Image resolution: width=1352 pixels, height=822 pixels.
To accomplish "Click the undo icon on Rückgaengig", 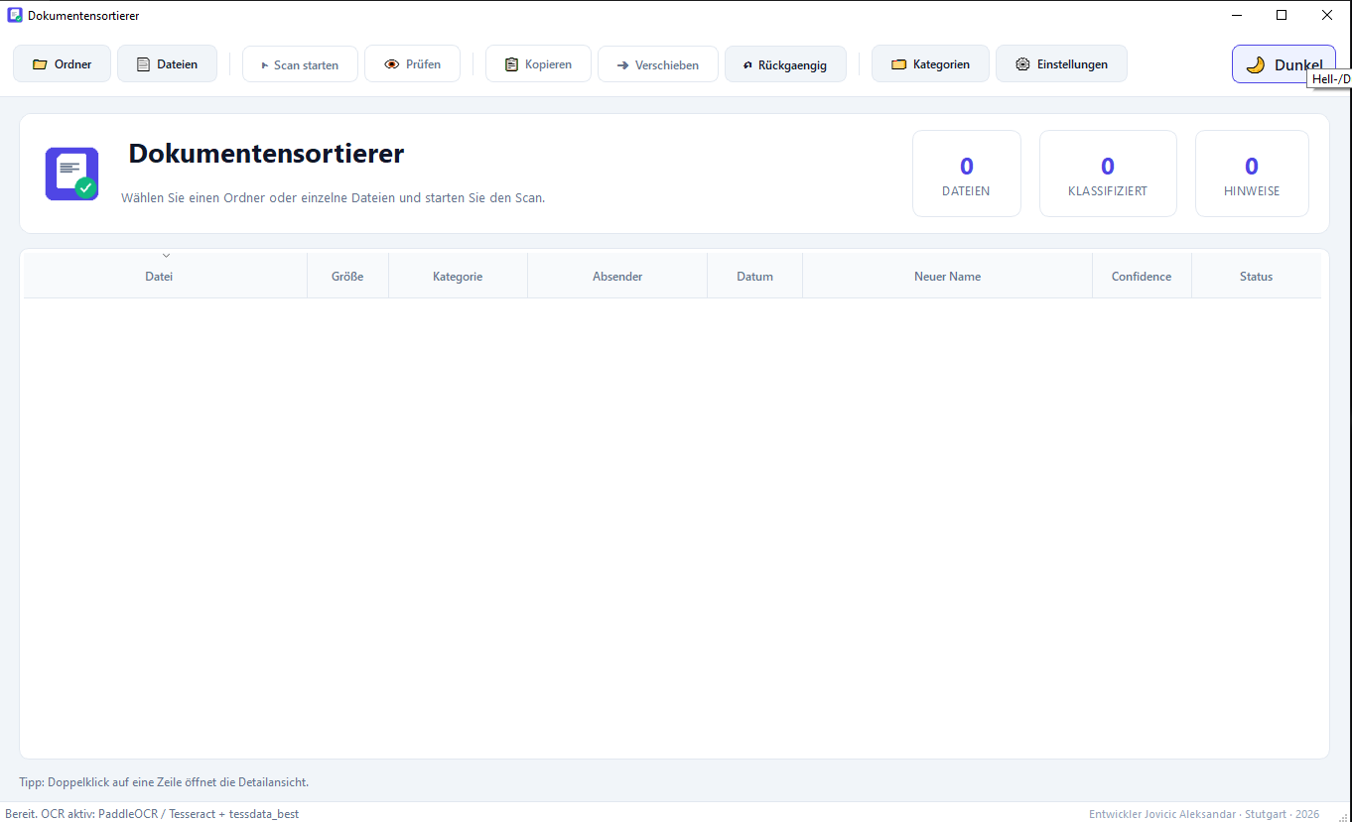I will coord(747,65).
